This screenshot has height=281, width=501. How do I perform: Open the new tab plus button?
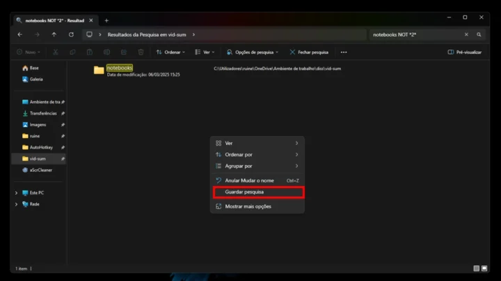106,20
